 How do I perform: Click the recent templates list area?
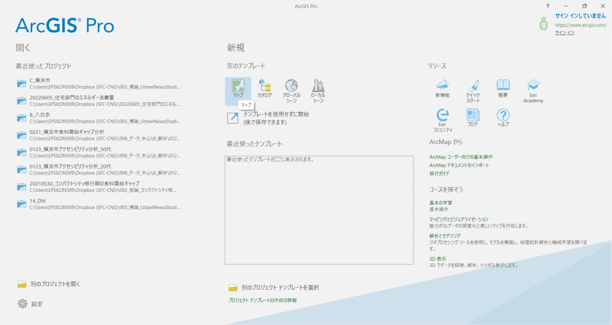[x=319, y=210]
